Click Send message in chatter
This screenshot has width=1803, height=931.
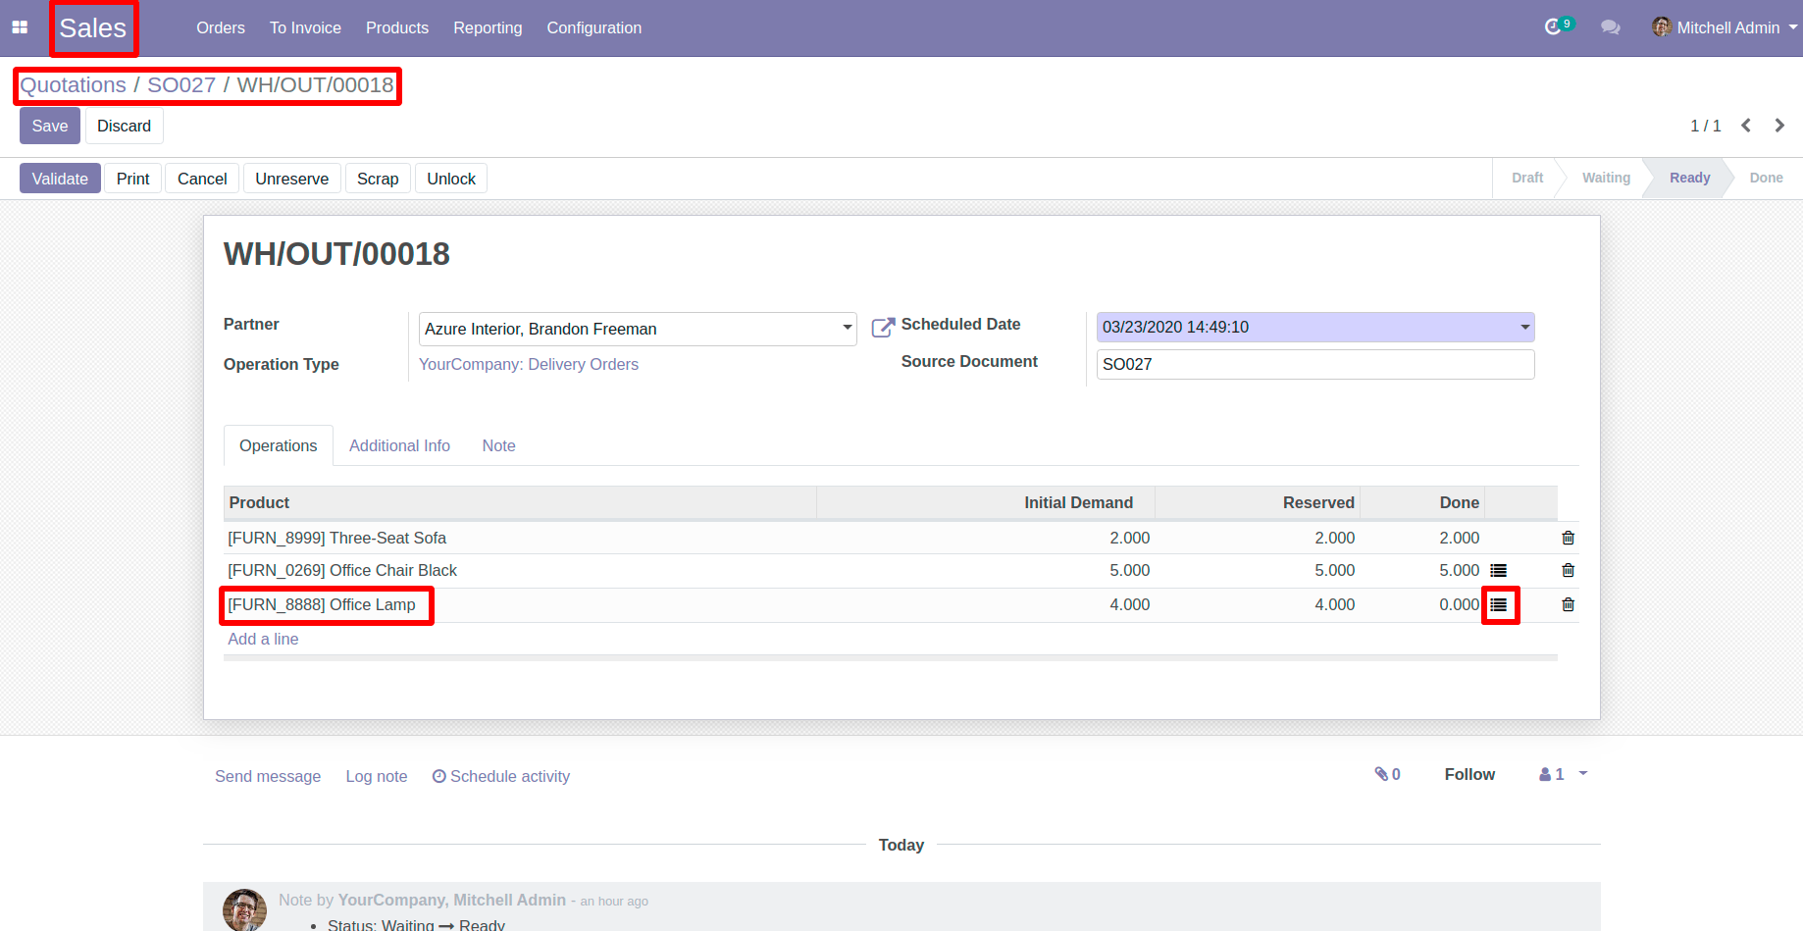pos(268,776)
